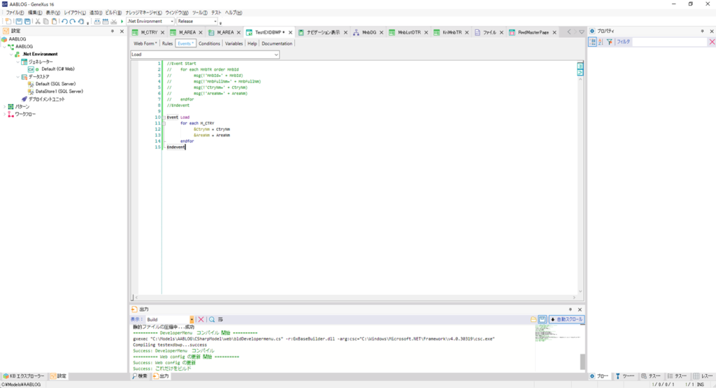
Task: Clear the Properties filter with red X
Action: pos(712,42)
